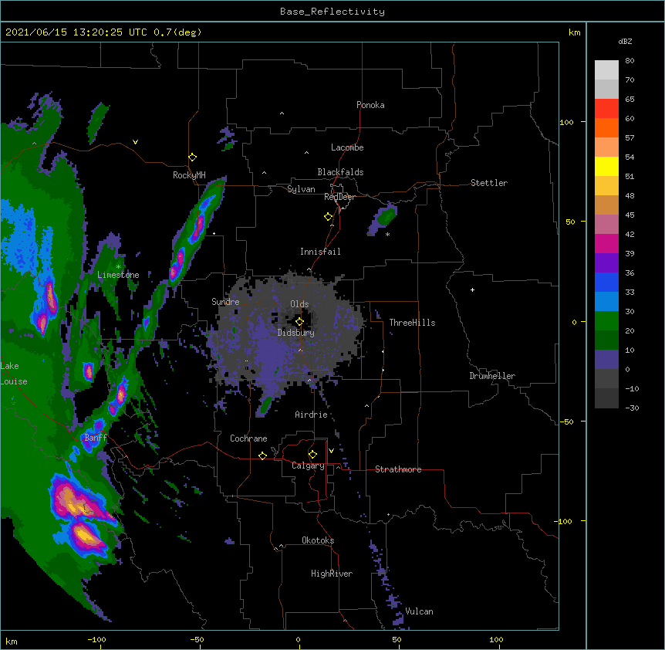Click the -30 value on the dBZ scale
The height and width of the screenshot is (650, 665).
[x=632, y=408]
